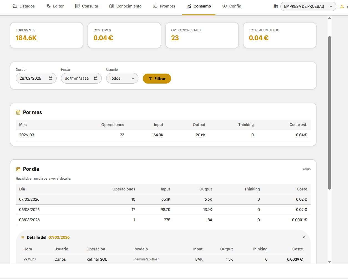
Task: Open the Hasta calendar picker icon
Action: point(96,78)
